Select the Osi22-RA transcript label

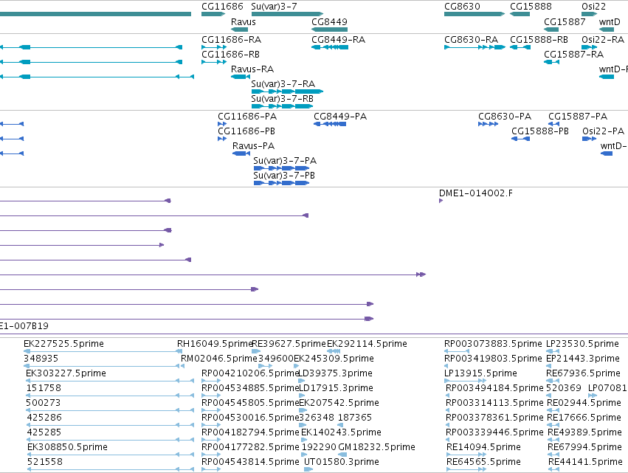coord(603,40)
